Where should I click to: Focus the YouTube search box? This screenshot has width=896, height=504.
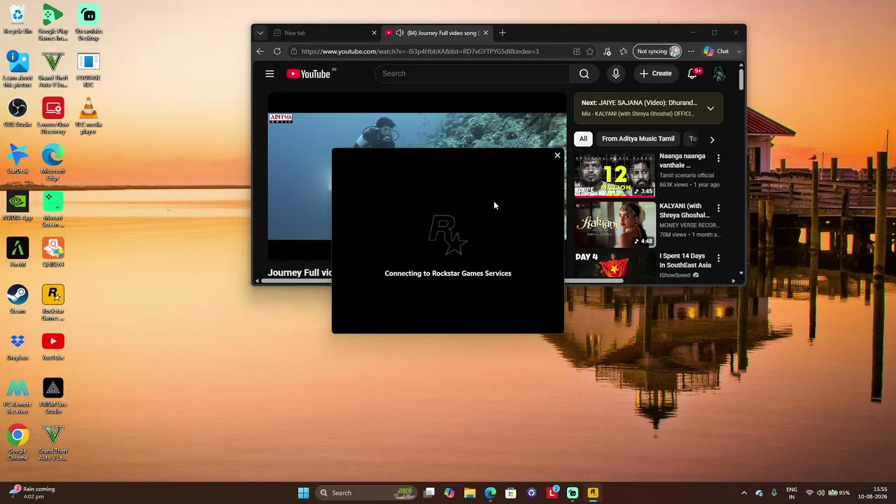pos(472,73)
